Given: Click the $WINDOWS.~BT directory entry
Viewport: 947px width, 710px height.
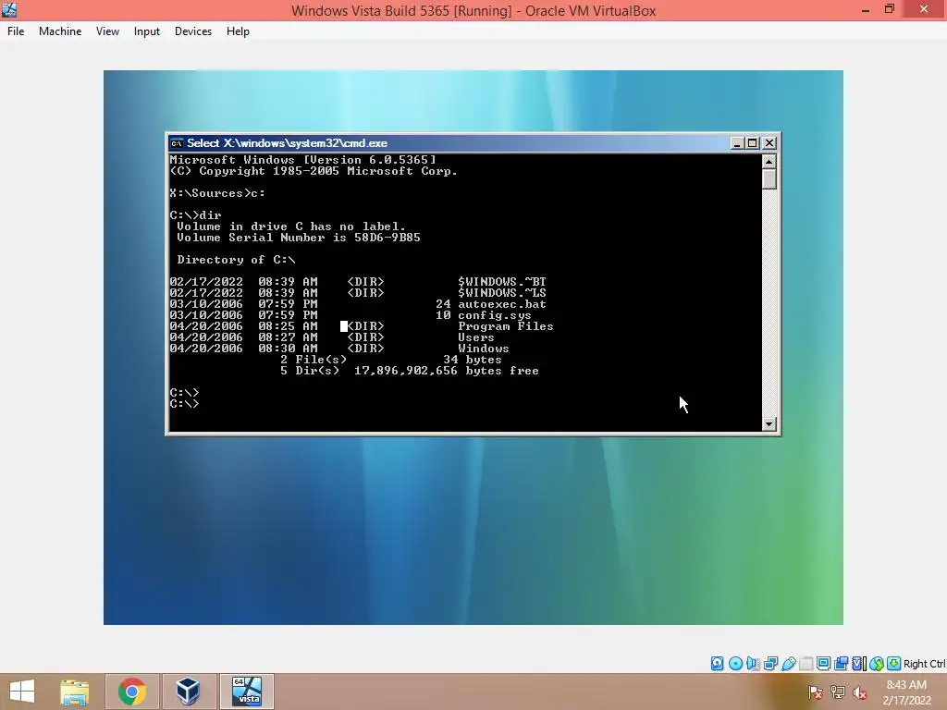Looking at the screenshot, I should (x=502, y=282).
